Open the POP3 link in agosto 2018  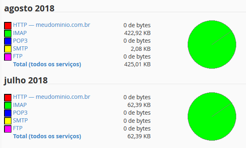pyautogui.click(x=20, y=41)
